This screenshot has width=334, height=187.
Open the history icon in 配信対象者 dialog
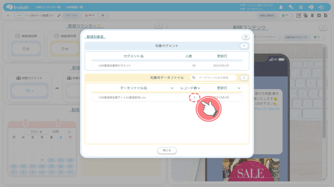pos(245,37)
